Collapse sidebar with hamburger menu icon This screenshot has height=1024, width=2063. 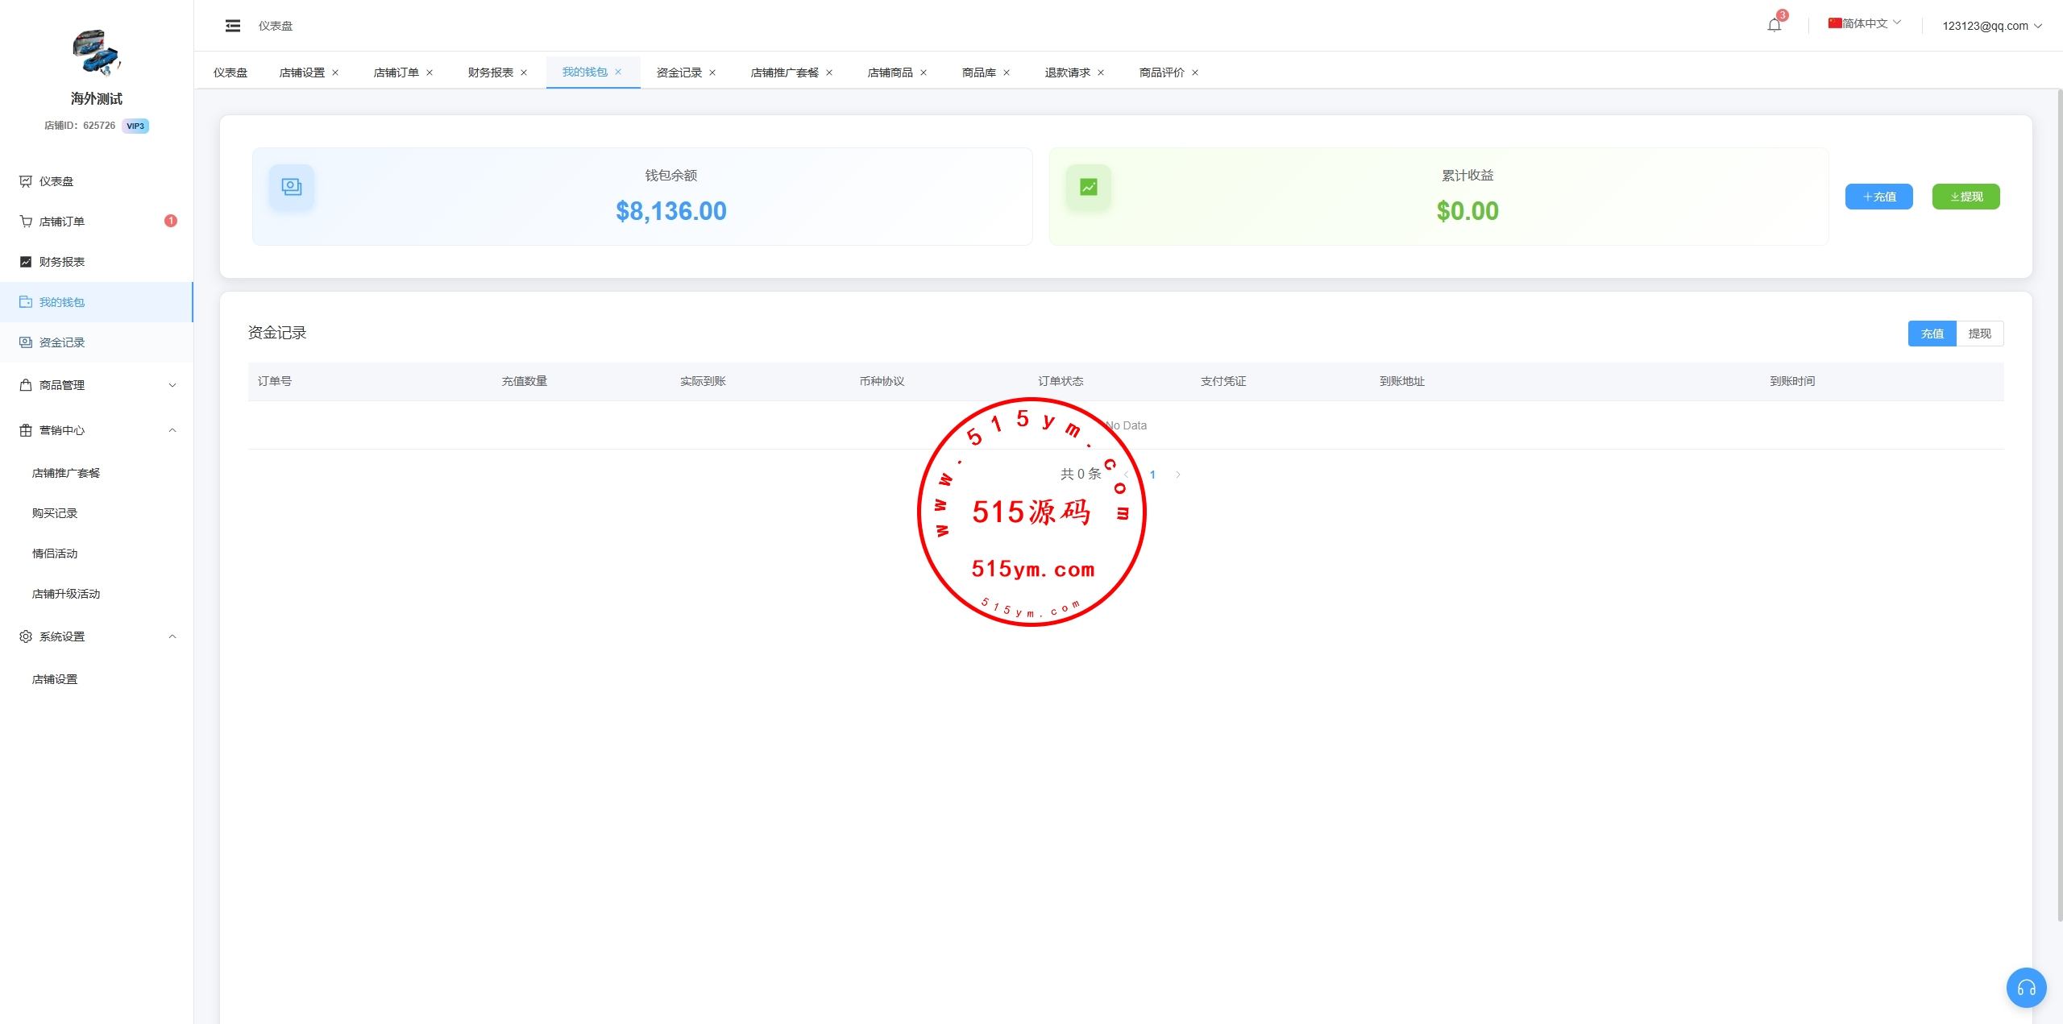point(233,26)
